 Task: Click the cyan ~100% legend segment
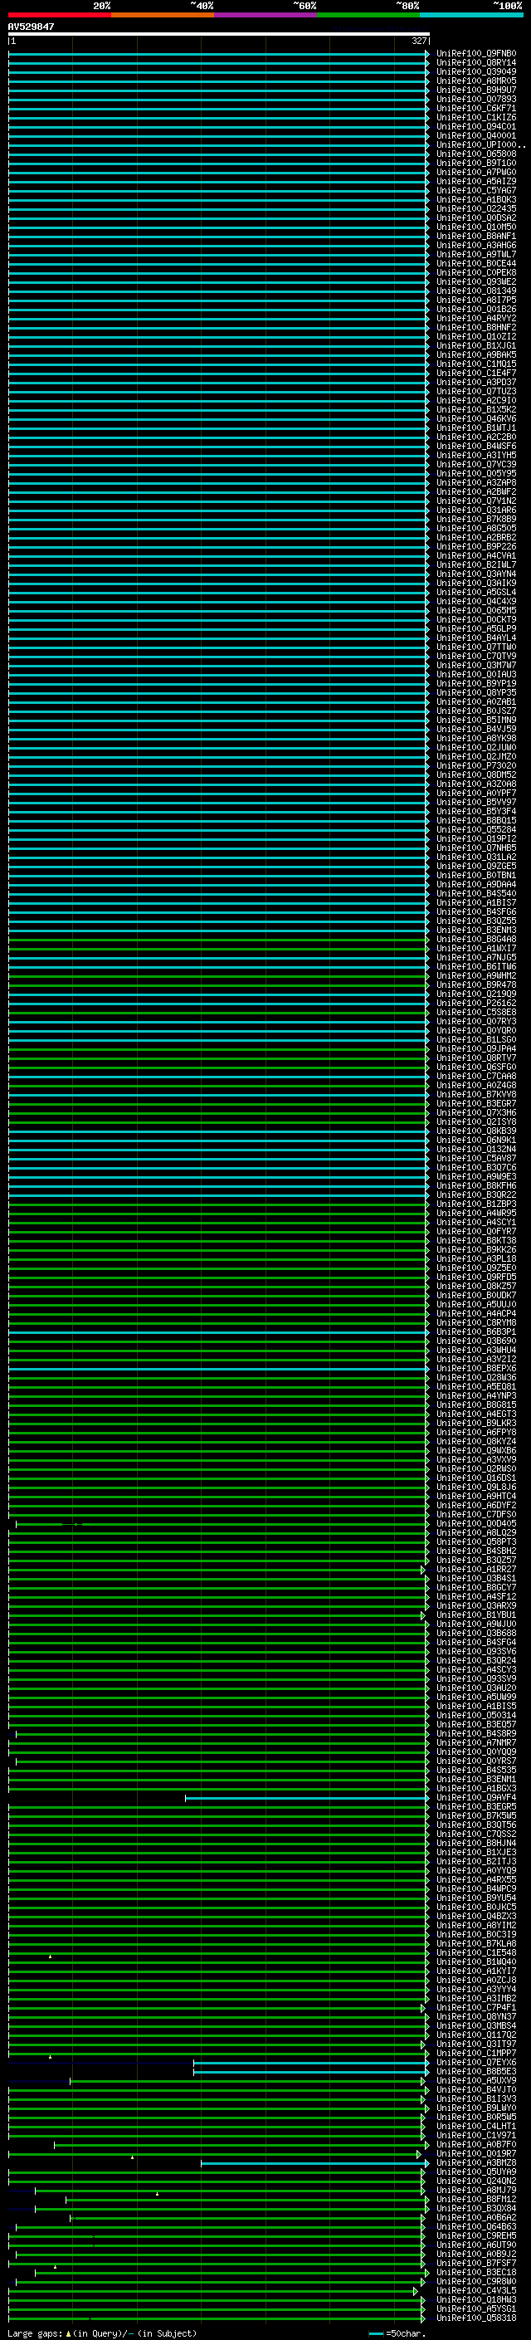(x=472, y=15)
